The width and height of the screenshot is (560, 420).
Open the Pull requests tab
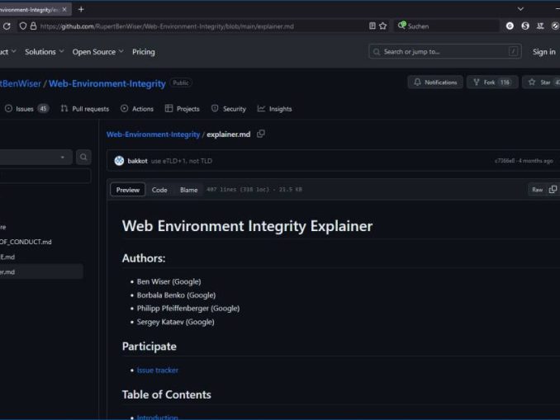point(85,109)
